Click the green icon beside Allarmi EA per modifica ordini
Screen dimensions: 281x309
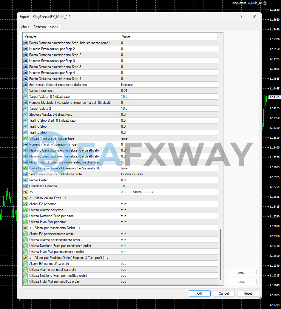pyautogui.click(x=25, y=263)
